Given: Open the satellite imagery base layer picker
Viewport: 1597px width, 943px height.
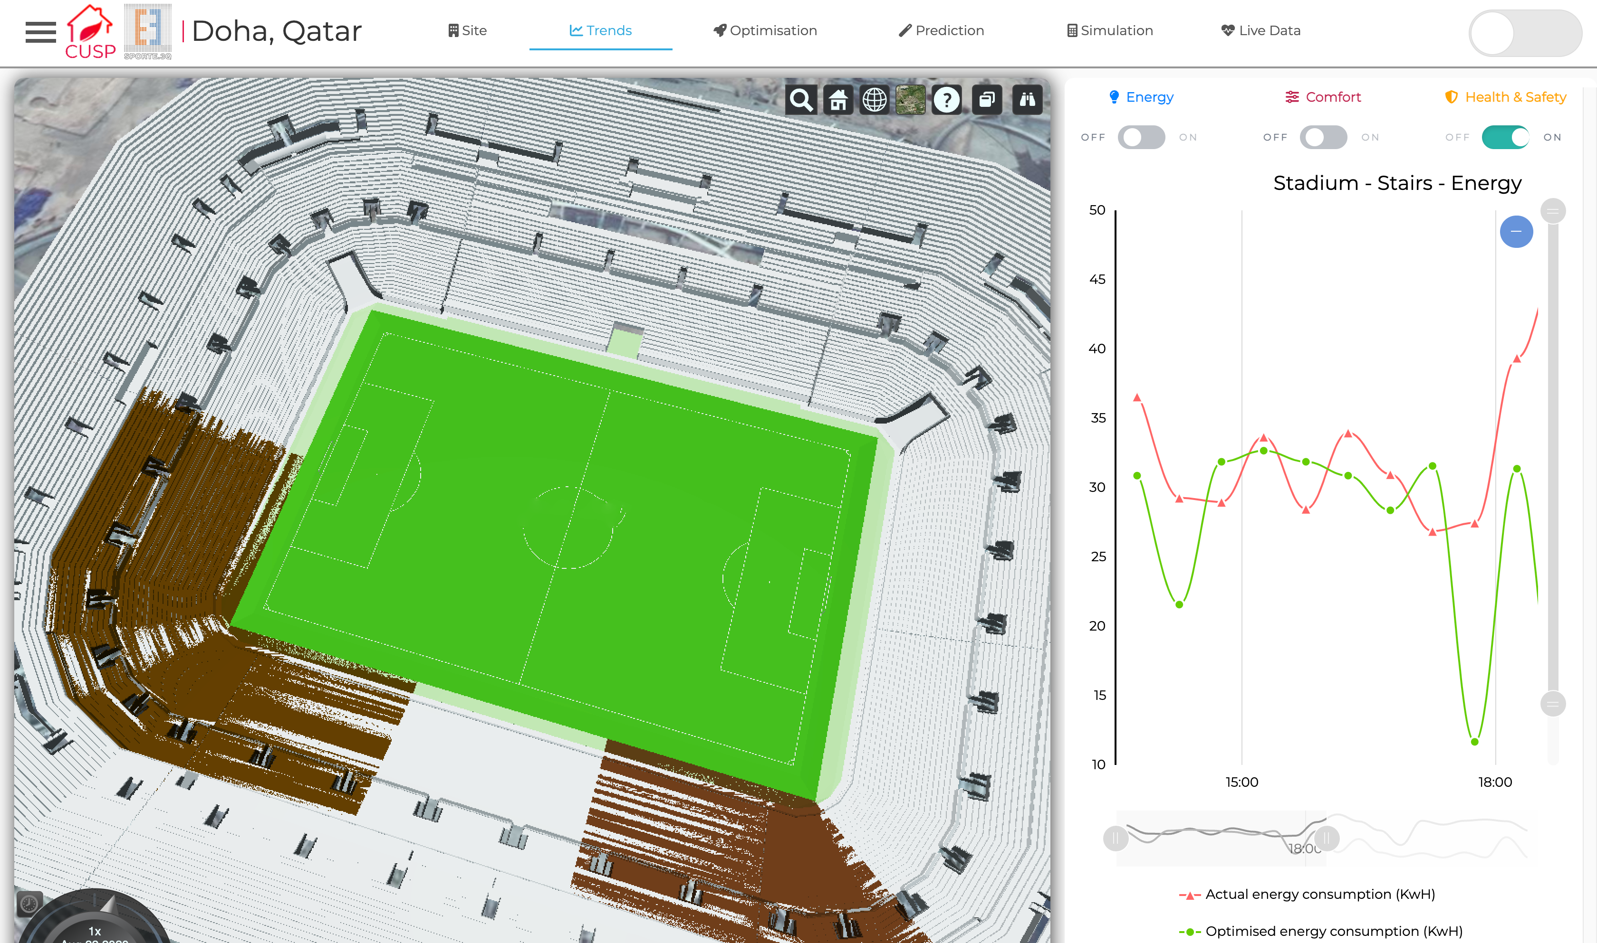Looking at the screenshot, I should click(911, 100).
